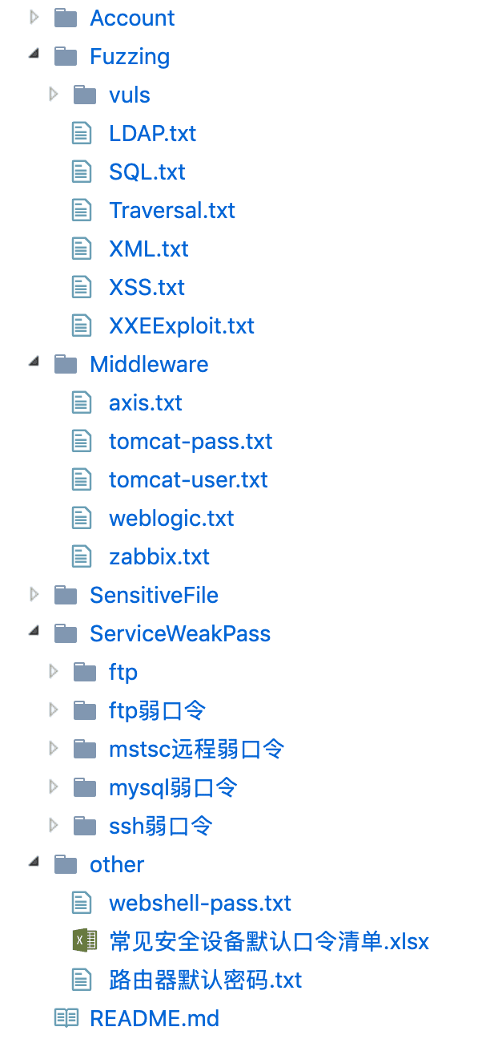Image resolution: width=482 pixels, height=1039 pixels.
Task: Open tomcat-pass.txt file link
Action: tap(191, 441)
